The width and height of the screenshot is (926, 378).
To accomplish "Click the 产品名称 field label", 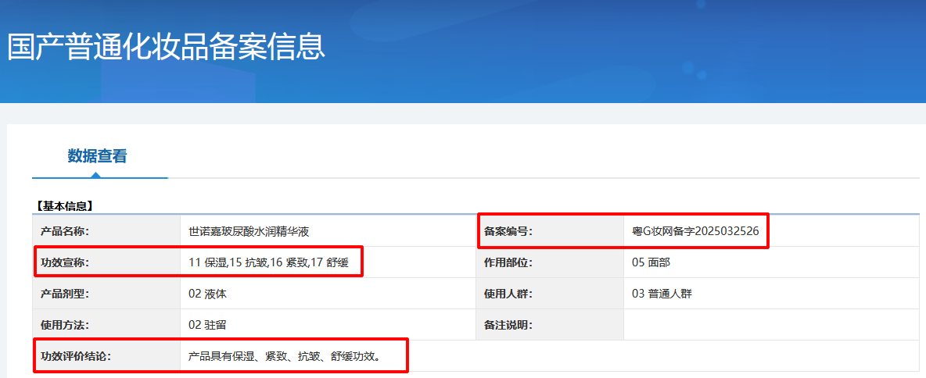I will coord(65,231).
